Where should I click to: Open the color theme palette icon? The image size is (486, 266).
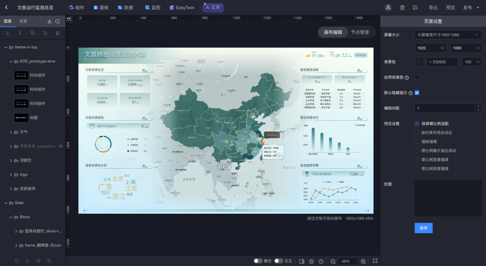(49, 22)
